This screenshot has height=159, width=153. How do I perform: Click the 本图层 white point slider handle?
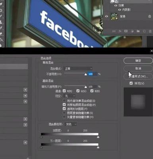pyautogui.click(x=98, y=137)
